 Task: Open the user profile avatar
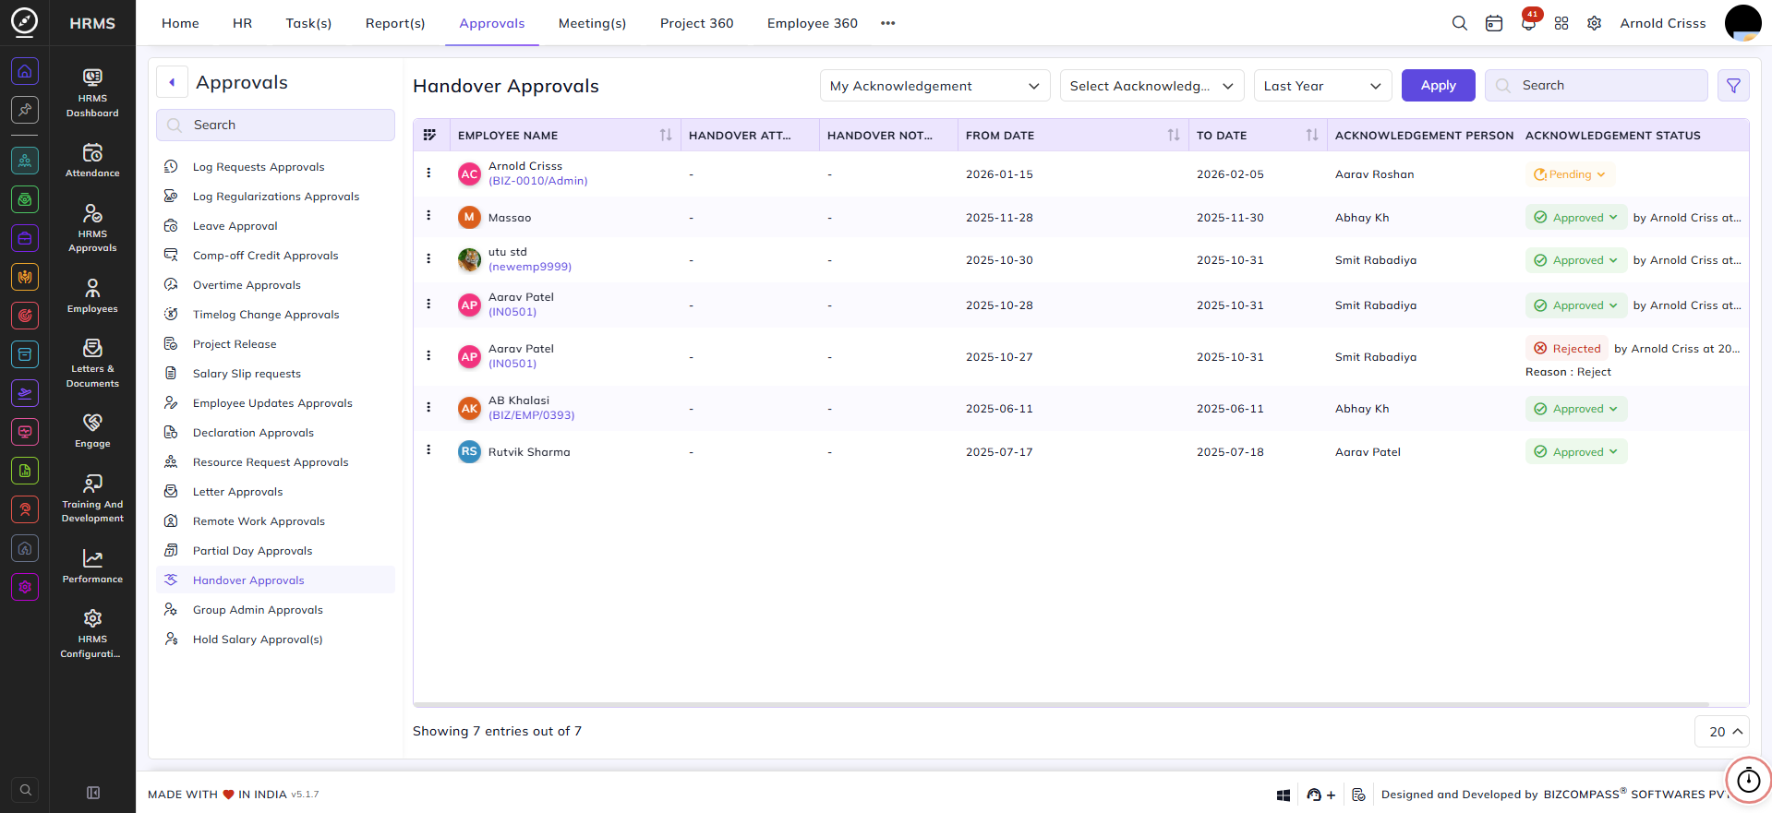pos(1742,23)
